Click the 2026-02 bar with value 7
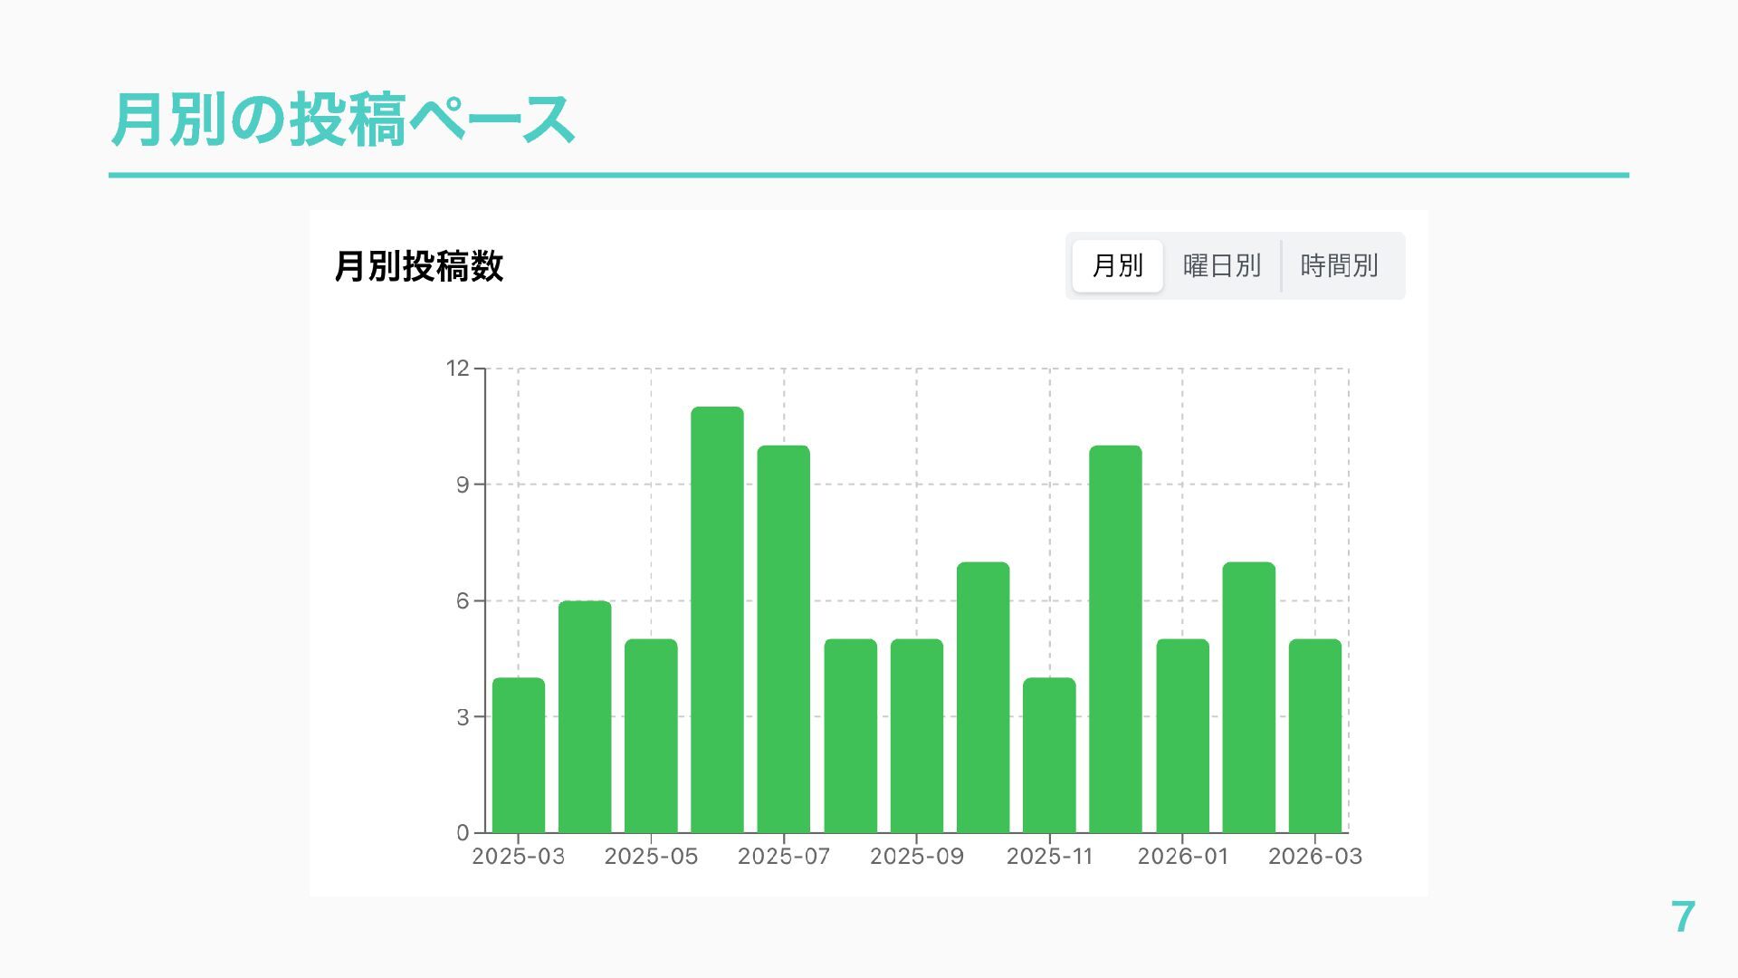Image resolution: width=1738 pixels, height=978 pixels. [1248, 697]
